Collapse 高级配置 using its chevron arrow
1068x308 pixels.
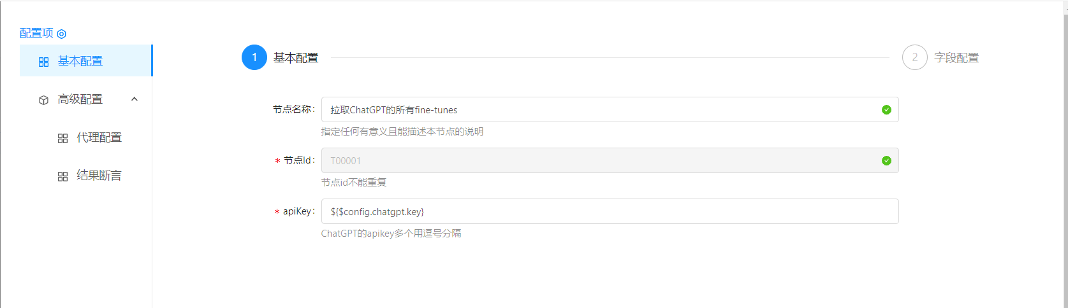coord(135,99)
